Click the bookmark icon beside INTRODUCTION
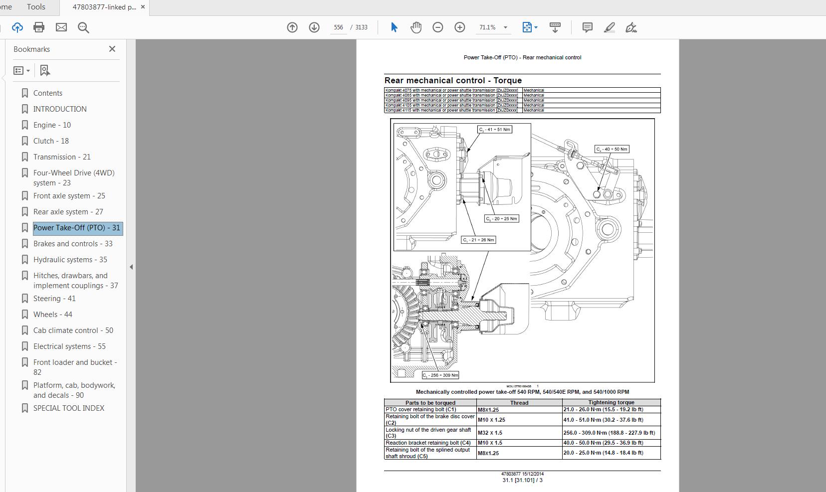Screen dimensions: 826x492 pyautogui.click(x=24, y=109)
